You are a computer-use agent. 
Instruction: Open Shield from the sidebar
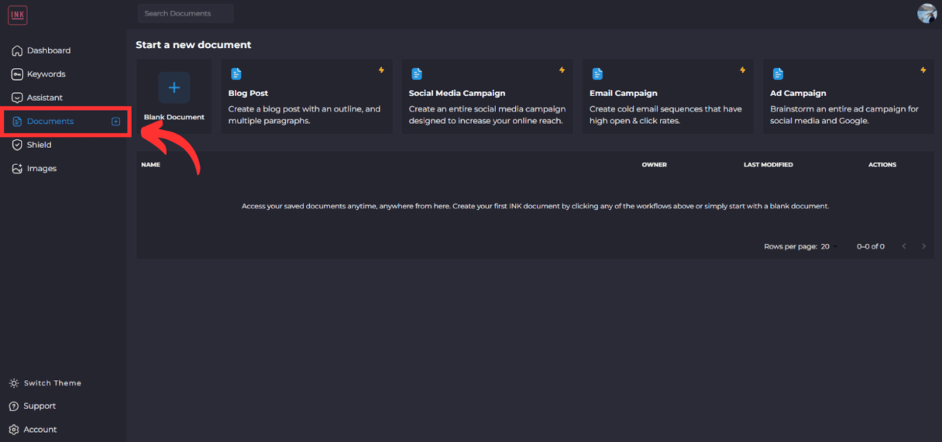tap(39, 145)
